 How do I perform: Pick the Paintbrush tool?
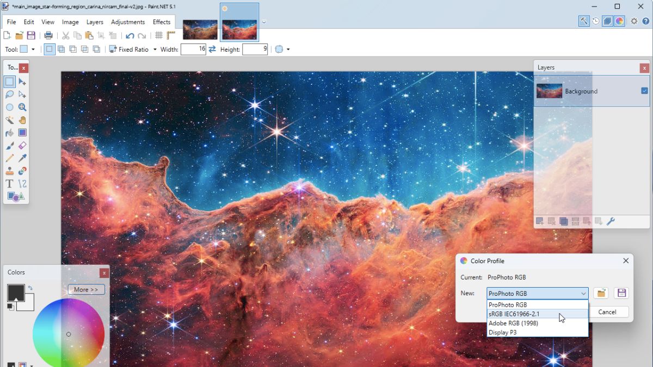tap(10, 146)
